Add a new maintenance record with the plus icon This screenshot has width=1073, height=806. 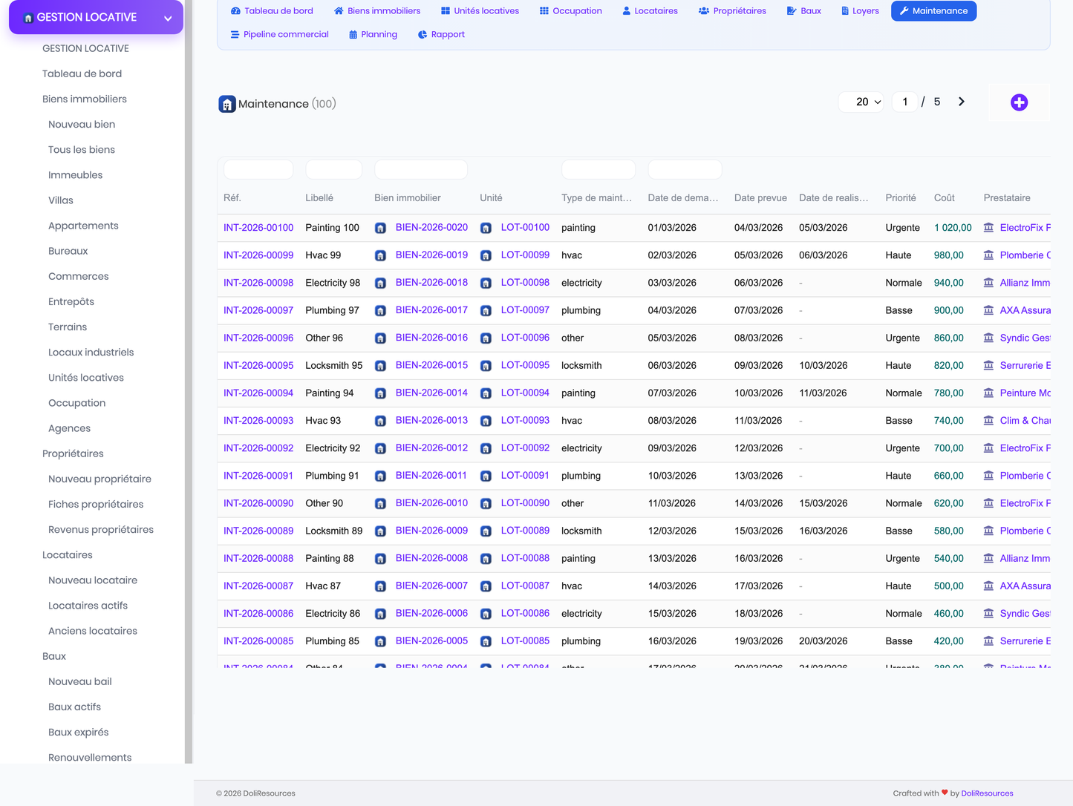[1019, 102]
